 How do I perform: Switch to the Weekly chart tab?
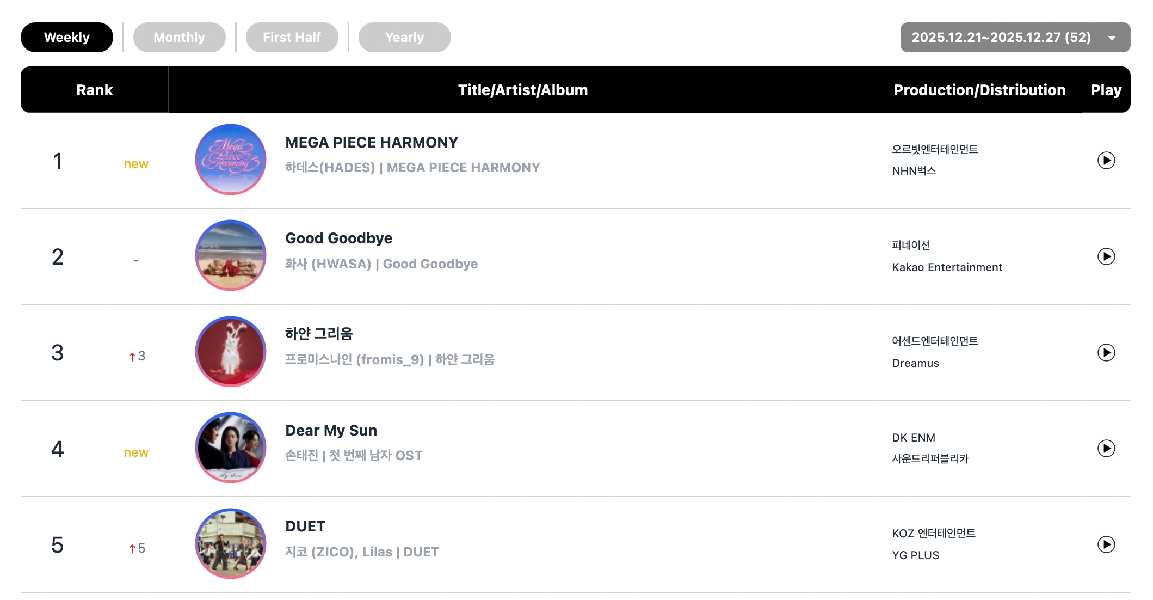click(67, 38)
